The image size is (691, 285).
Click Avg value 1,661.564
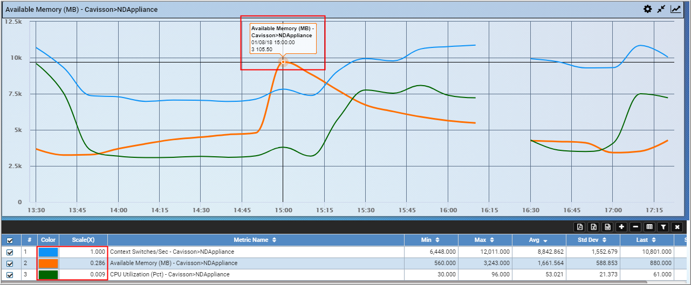550,263
